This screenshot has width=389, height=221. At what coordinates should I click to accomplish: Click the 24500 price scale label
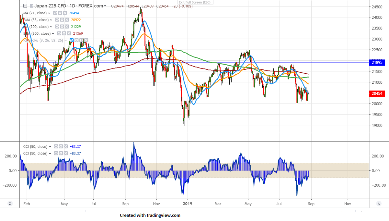click(377, 7)
